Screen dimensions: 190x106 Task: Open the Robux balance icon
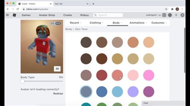pyautogui.click(x=170, y=15)
